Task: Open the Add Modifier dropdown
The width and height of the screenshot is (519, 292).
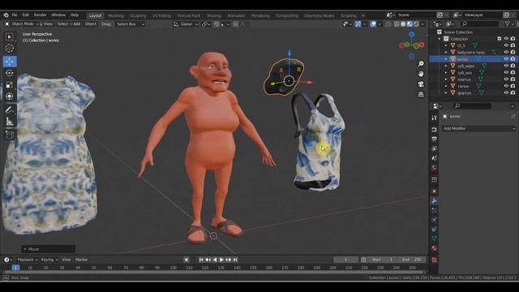Action: coord(479,128)
